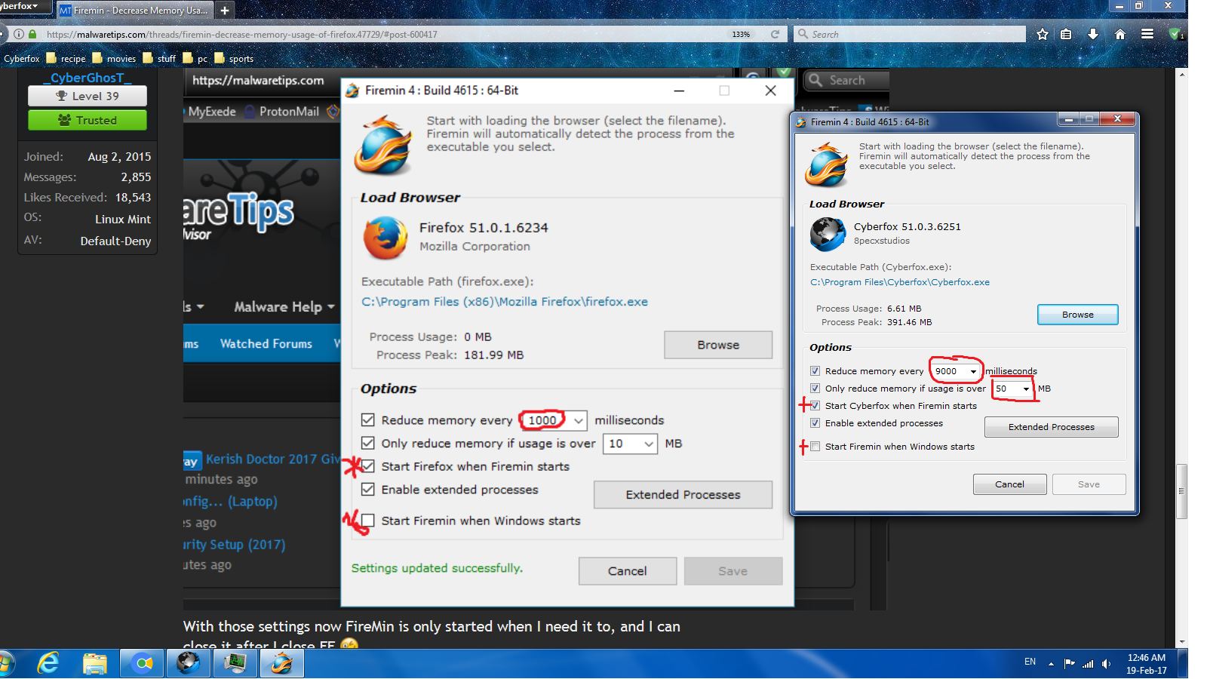Click the browser toolbar Search field
This screenshot has height=679, width=1207.
(x=910, y=34)
